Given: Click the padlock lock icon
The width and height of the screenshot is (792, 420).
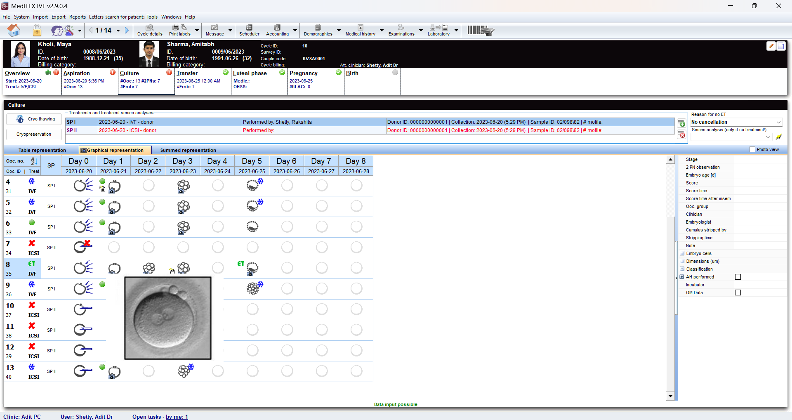Looking at the screenshot, I should 37,30.
